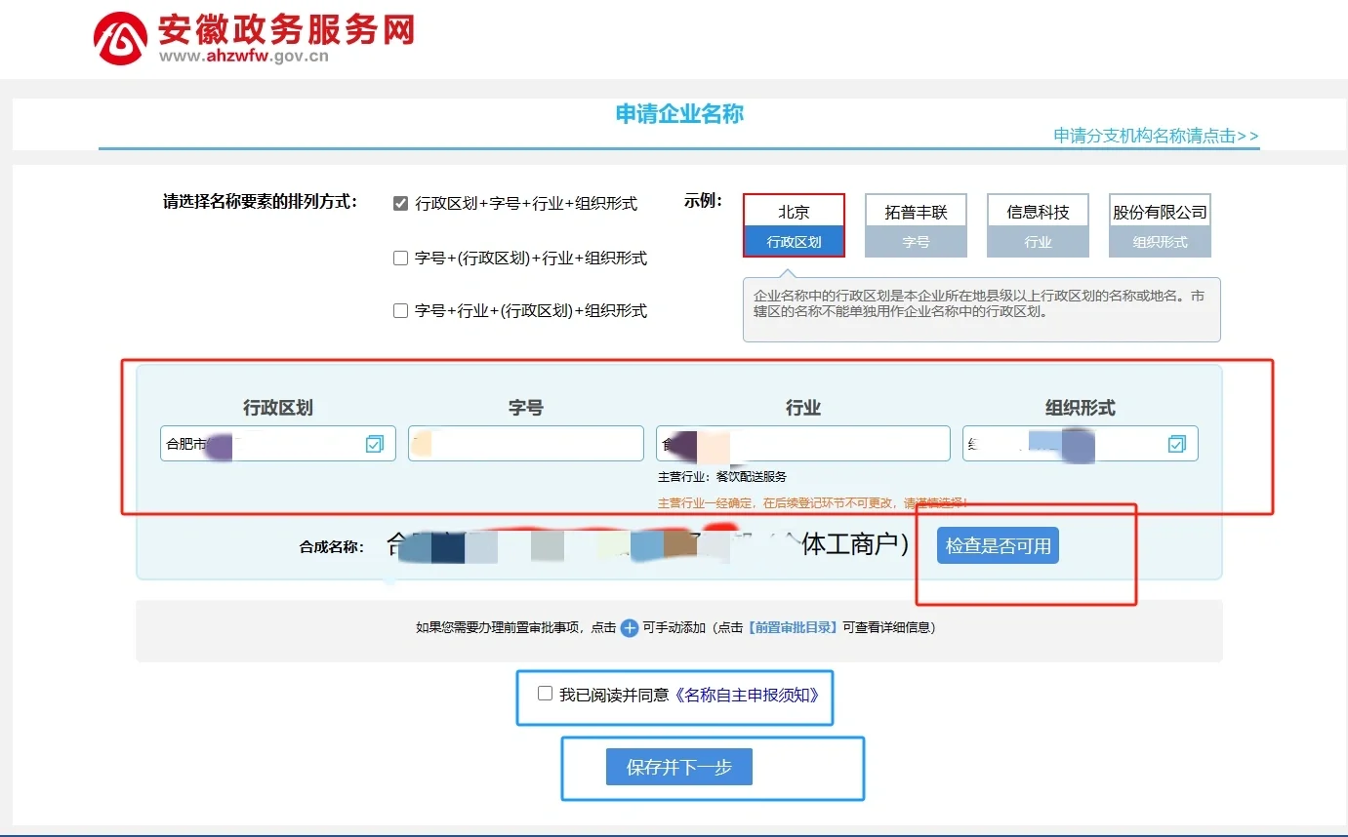
Task: Click the 检查是否可用 button
Action: pyautogui.click(x=998, y=546)
